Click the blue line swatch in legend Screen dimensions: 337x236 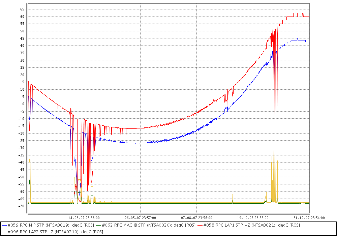tap(4, 225)
